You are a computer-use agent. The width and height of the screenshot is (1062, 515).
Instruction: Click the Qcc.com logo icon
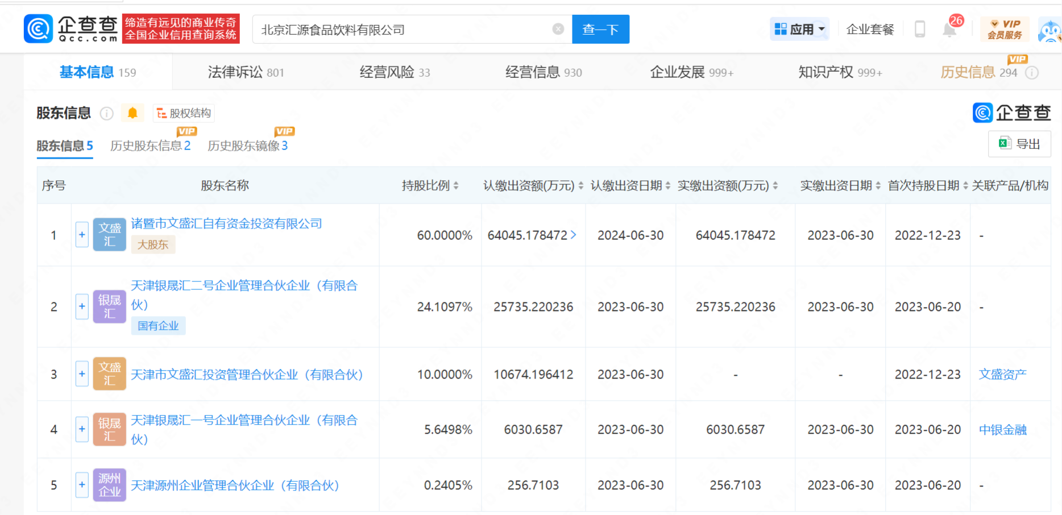[39, 29]
